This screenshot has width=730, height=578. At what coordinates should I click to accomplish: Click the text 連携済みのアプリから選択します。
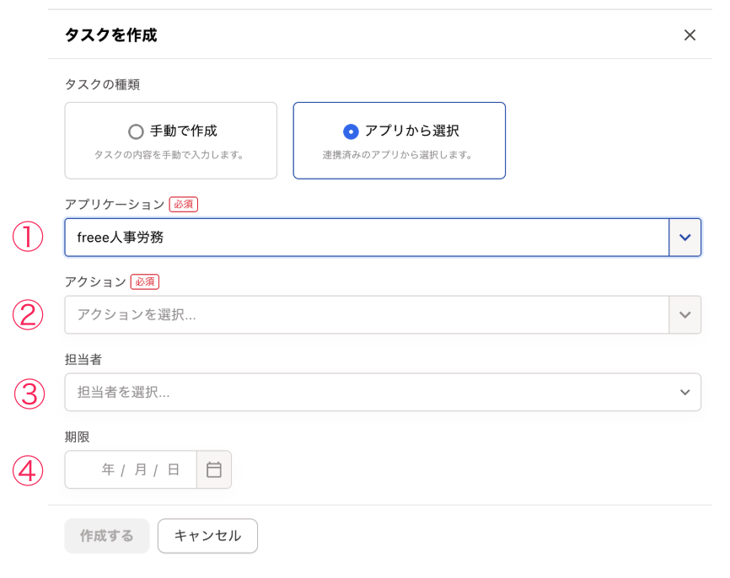(398, 154)
